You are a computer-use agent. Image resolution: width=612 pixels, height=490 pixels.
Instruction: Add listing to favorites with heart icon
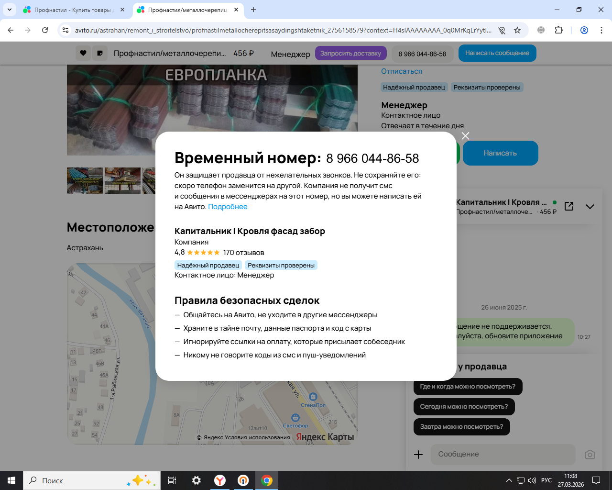(x=83, y=53)
